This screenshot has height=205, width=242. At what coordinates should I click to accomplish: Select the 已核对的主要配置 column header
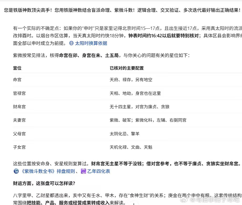pos(127,68)
